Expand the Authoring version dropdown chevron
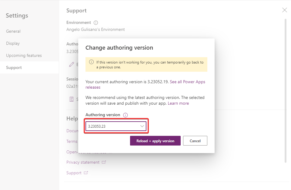This screenshot has width=291, height=190. (142, 126)
